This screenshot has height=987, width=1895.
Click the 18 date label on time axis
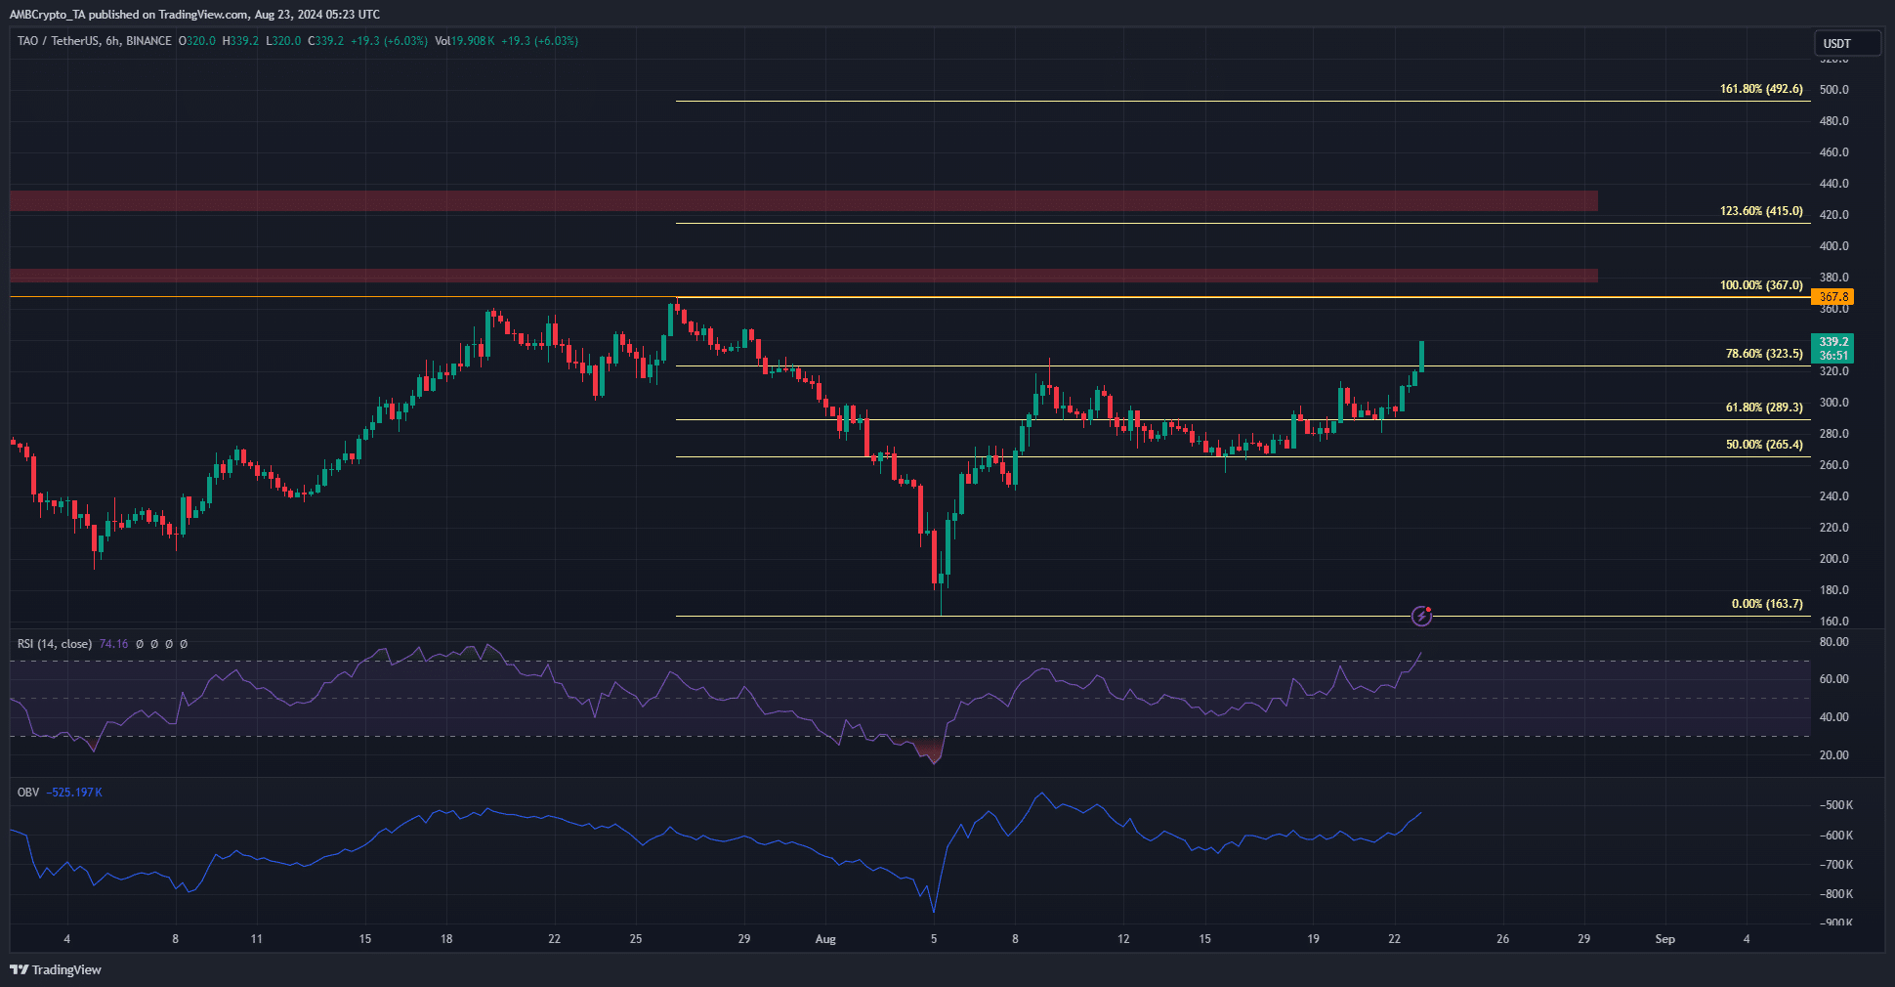(x=446, y=939)
